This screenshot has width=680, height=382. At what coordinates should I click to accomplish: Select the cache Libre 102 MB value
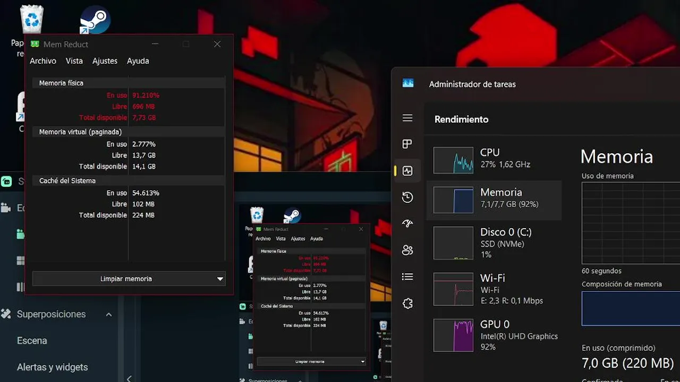tap(143, 204)
